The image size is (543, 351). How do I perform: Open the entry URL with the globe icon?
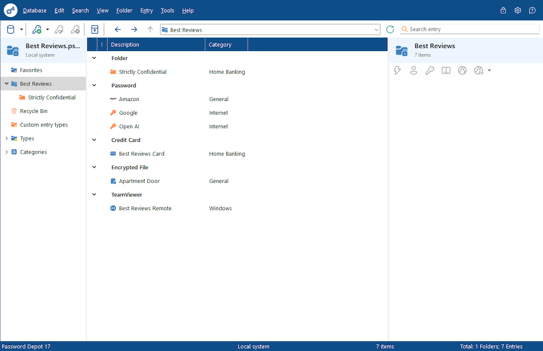point(462,70)
